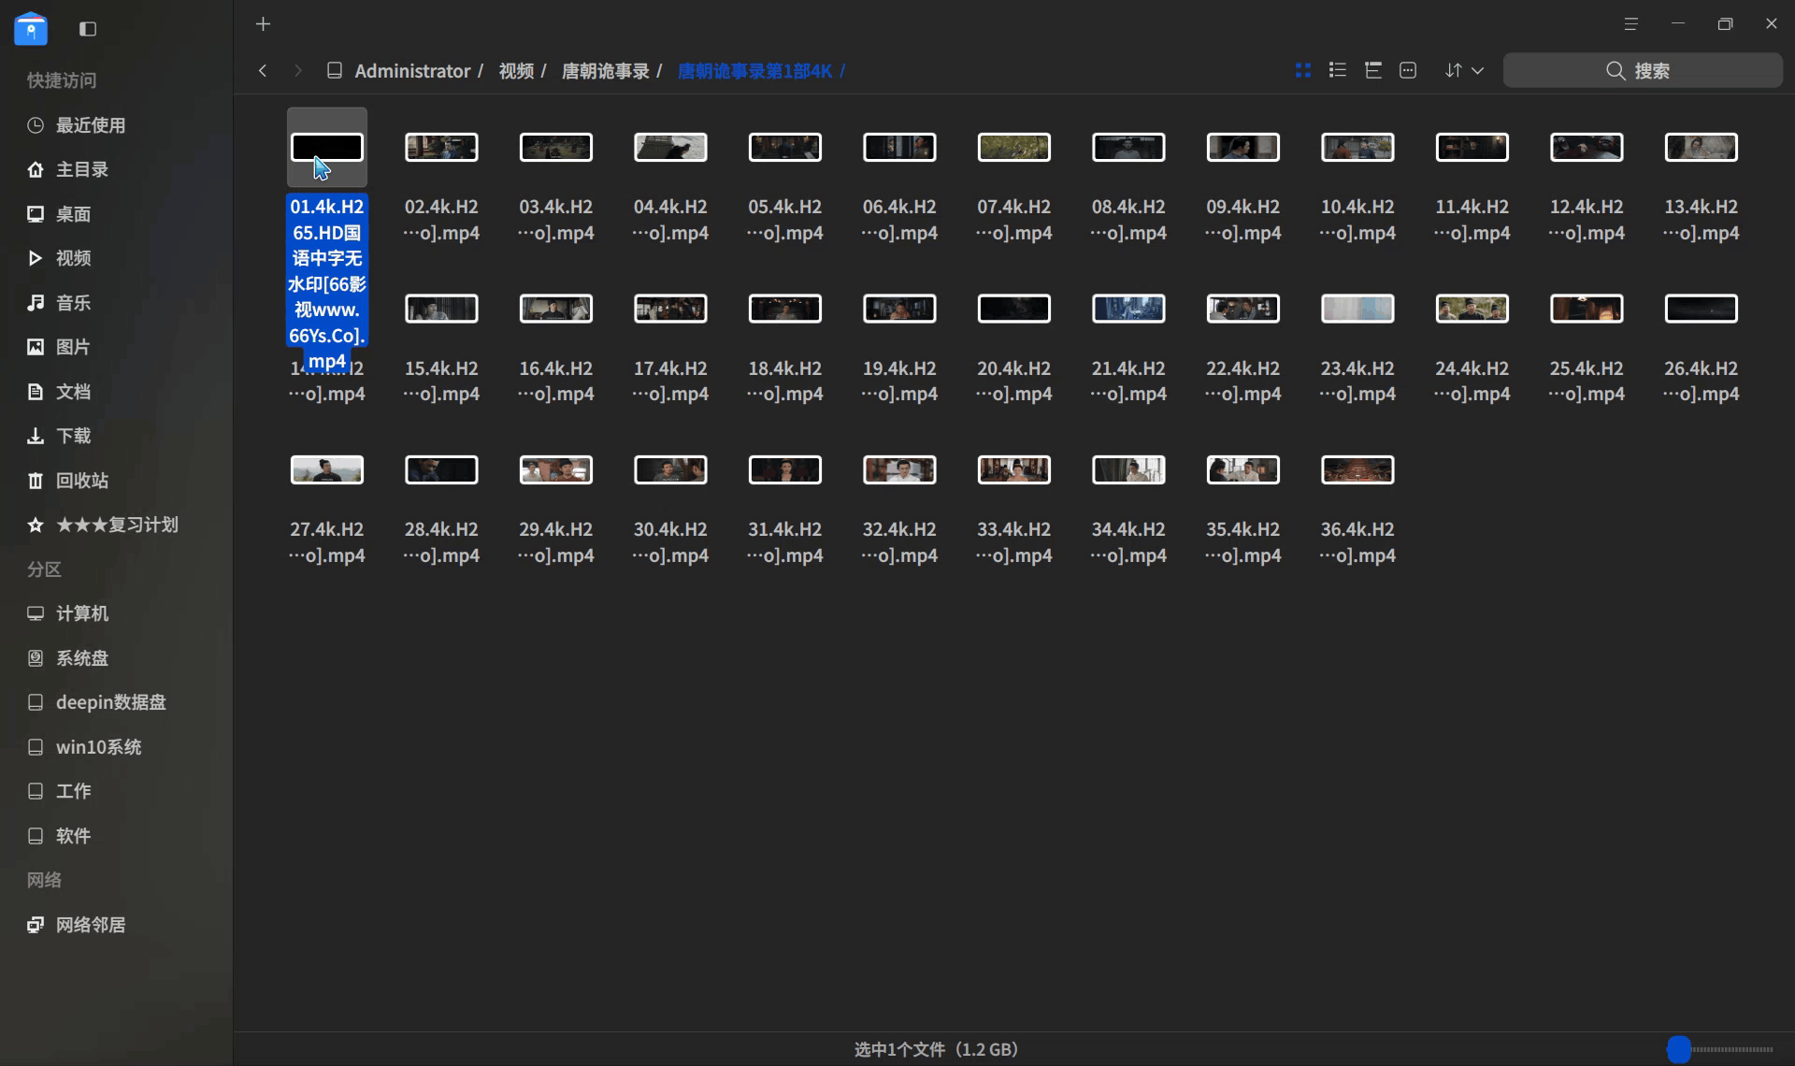Open the sort order dropdown
This screenshot has width=1795, height=1066.
pos(1464,70)
